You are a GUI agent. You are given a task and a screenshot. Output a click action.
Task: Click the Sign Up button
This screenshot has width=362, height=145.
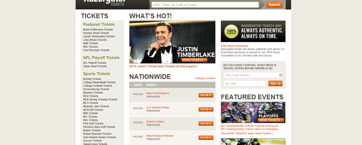pos(275,83)
